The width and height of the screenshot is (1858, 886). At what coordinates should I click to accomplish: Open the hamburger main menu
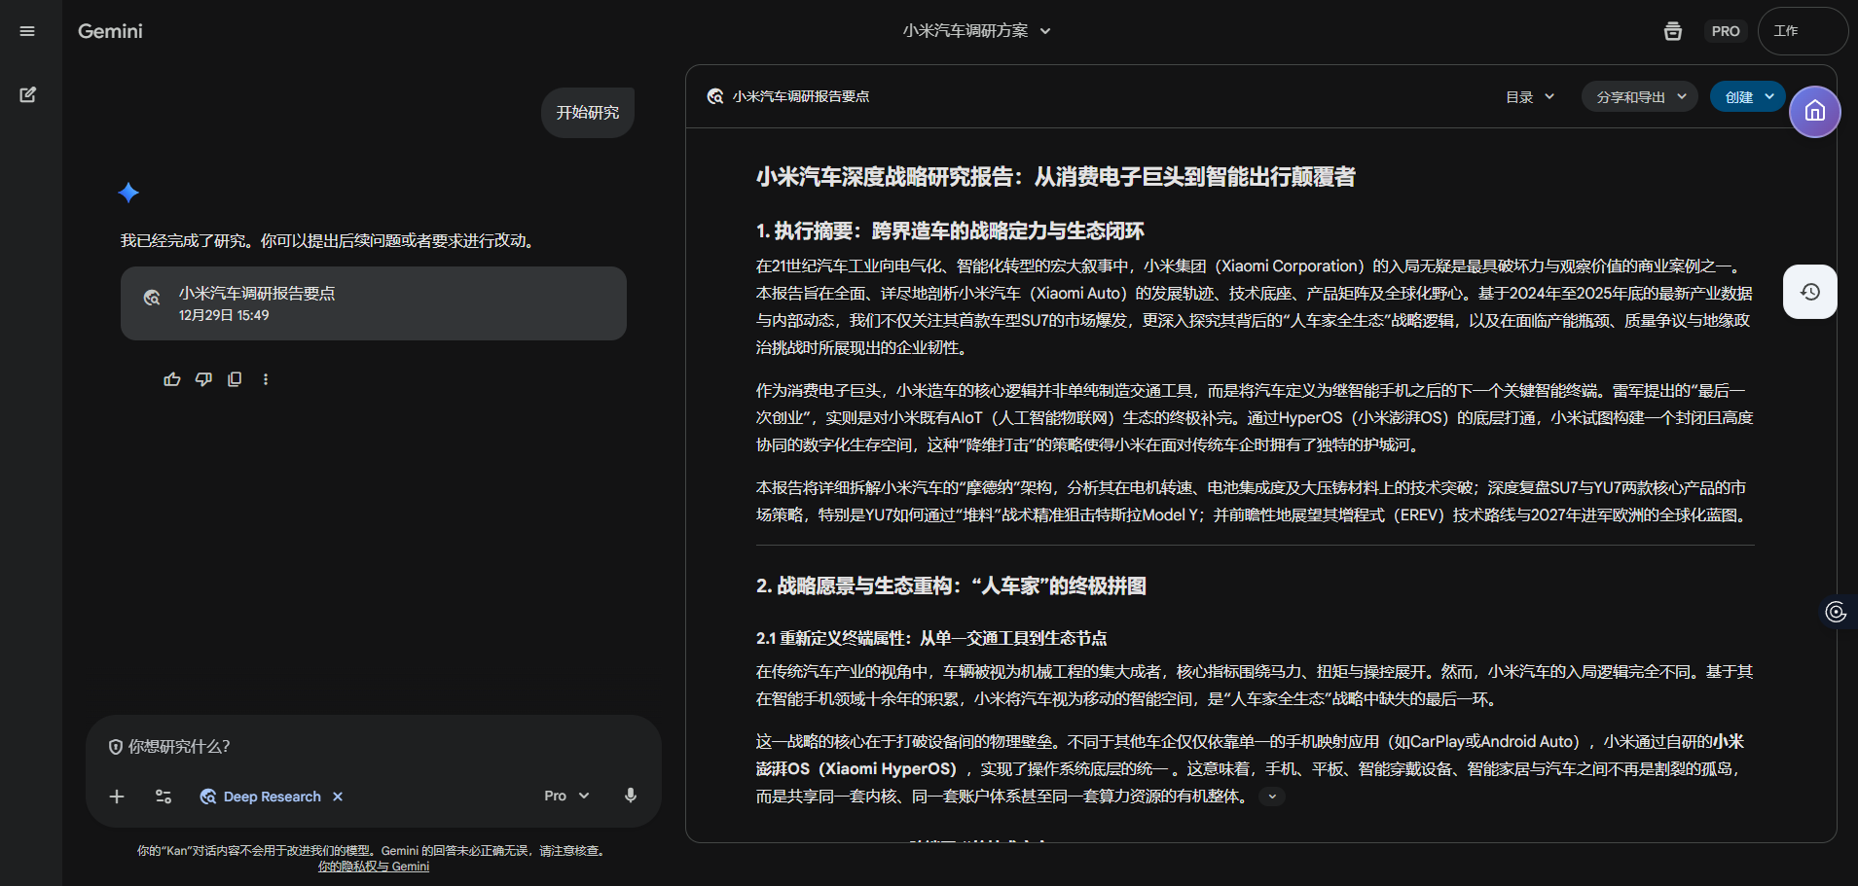tap(27, 31)
